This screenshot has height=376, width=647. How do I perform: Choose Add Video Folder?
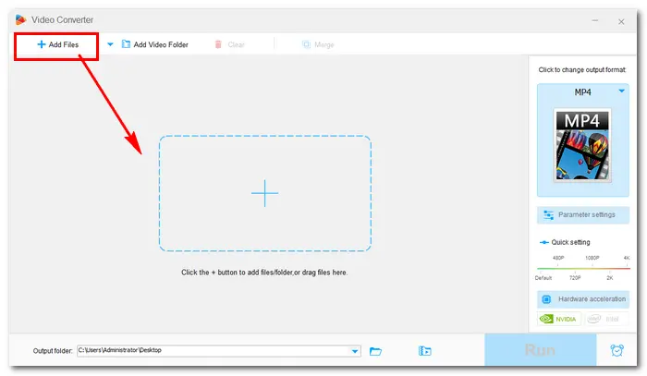click(x=154, y=44)
